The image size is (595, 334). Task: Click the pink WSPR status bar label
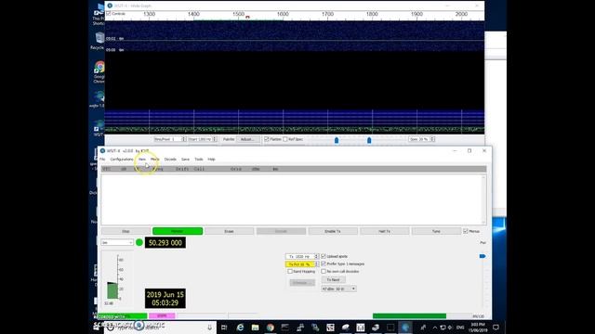pyautogui.click(x=162, y=315)
